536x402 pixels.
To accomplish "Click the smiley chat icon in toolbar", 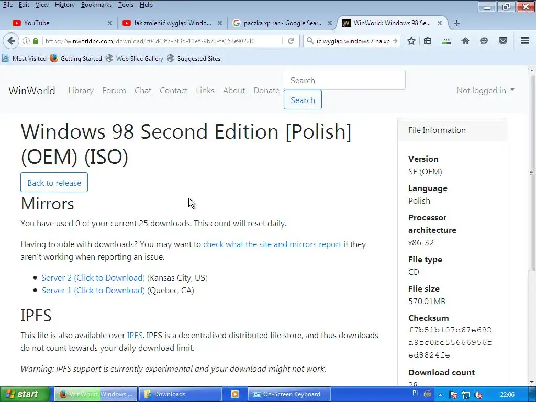I will (x=484, y=41).
